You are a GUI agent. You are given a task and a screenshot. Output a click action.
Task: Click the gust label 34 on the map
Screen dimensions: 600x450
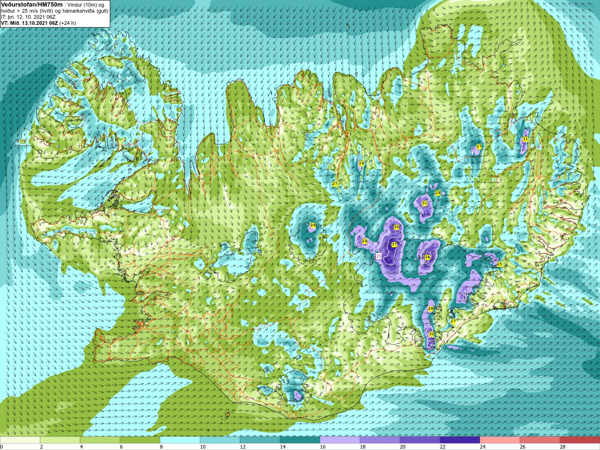pyautogui.click(x=427, y=257)
